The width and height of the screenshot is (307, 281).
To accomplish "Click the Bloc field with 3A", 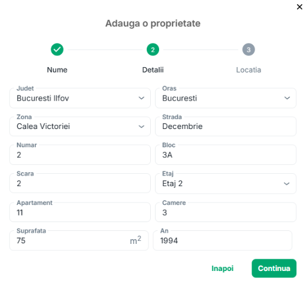I will click(226, 155).
